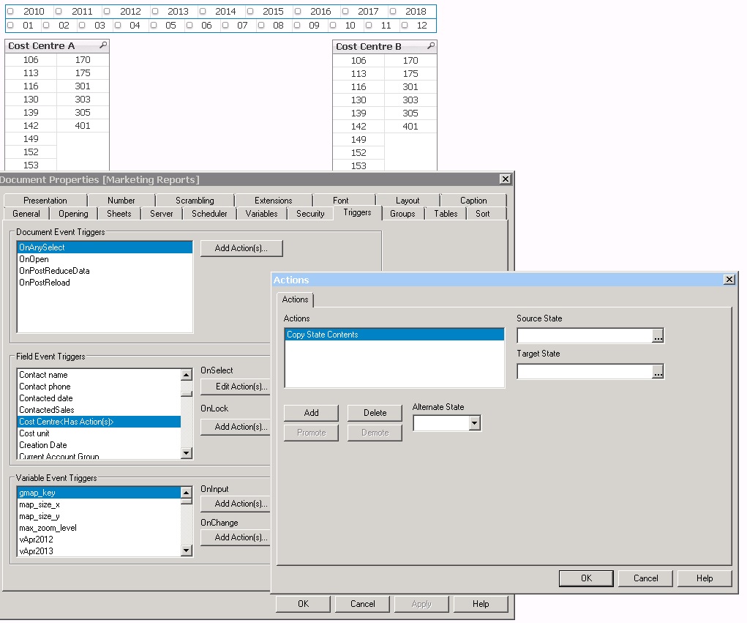The image size is (747, 623).
Task: Open Target State browse ellipsis button
Action: click(x=658, y=372)
